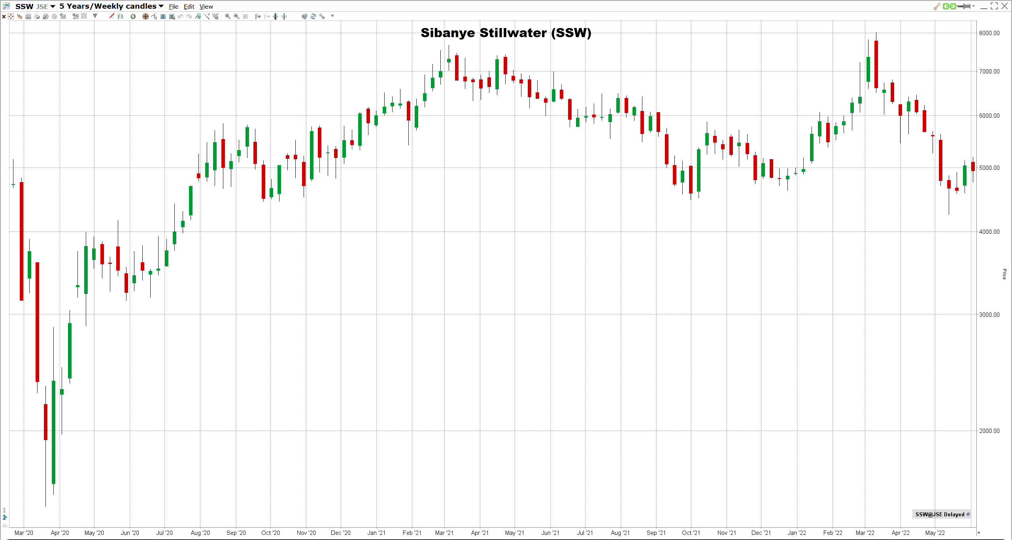Click the print chart icon
The height and width of the screenshot is (540, 1012).
[37, 16]
